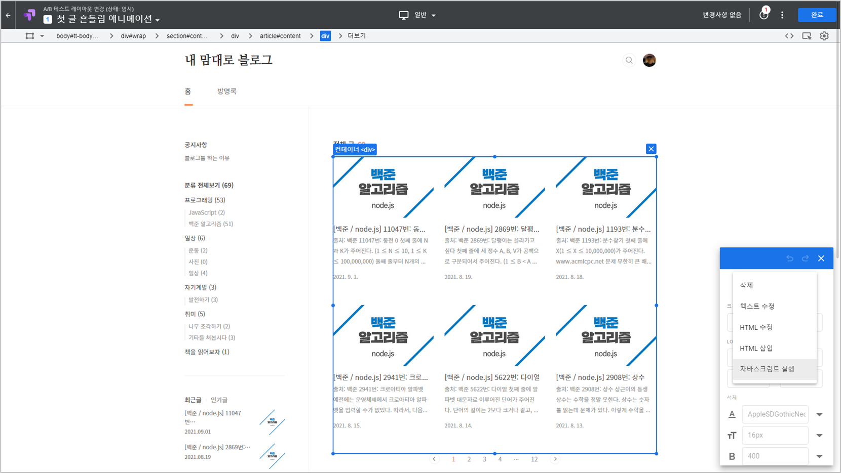Click the 컨테이너 <div> label tag
841x473 pixels.
click(355, 149)
